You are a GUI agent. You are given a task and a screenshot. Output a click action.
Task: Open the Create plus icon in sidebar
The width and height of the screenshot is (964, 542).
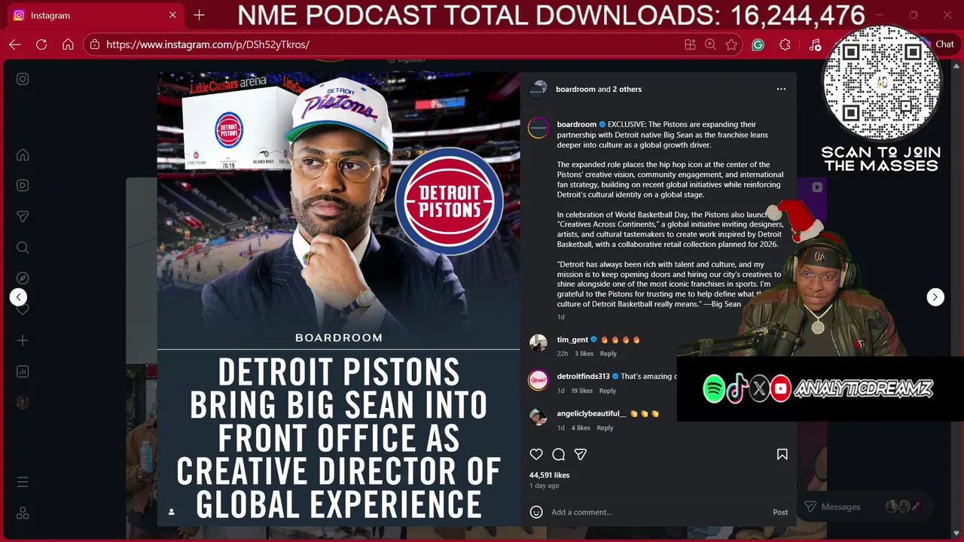click(x=23, y=341)
